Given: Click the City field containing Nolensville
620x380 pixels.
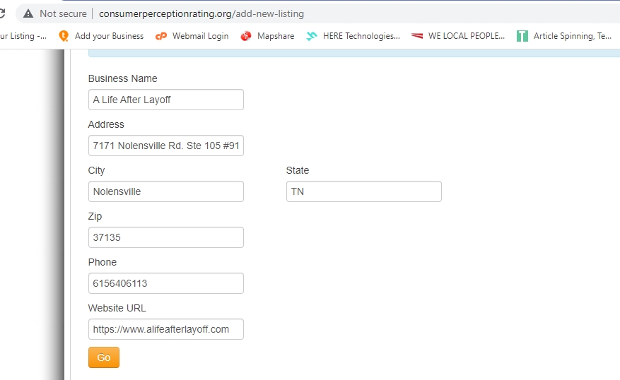Looking at the screenshot, I should click(x=165, y=191).
